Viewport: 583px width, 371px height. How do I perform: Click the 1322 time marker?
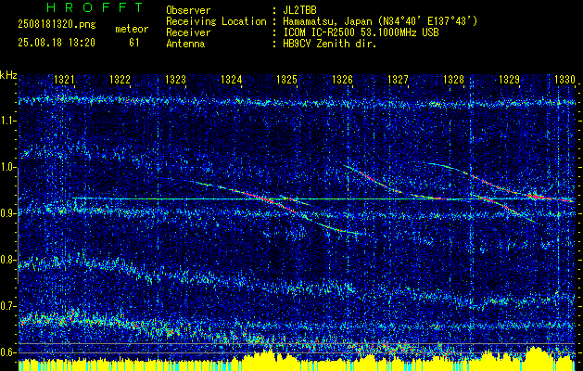coord(120,79)
